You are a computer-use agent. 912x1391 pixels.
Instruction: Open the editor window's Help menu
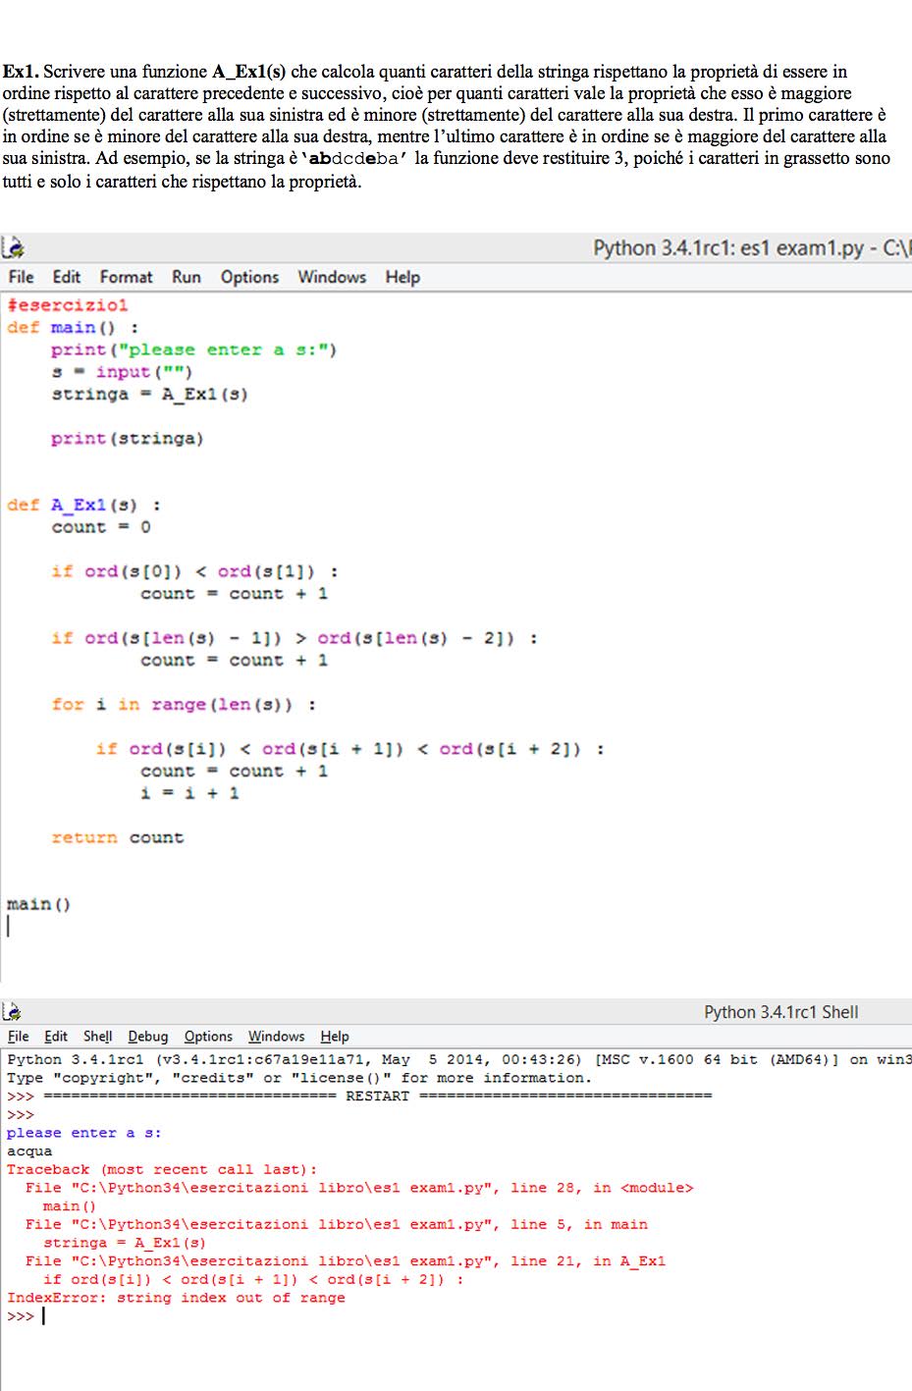(x=402, y=277)
